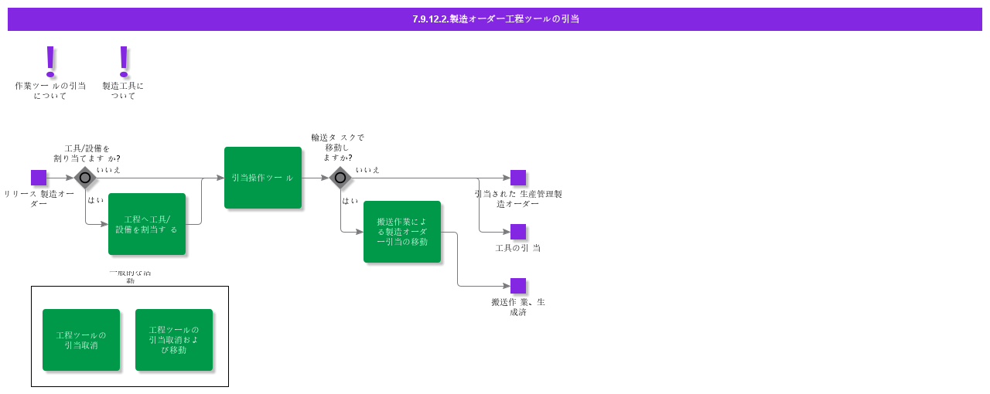Open the 工程ツールの引当取消 process box
Screen dimensions: 990x394
81,340
